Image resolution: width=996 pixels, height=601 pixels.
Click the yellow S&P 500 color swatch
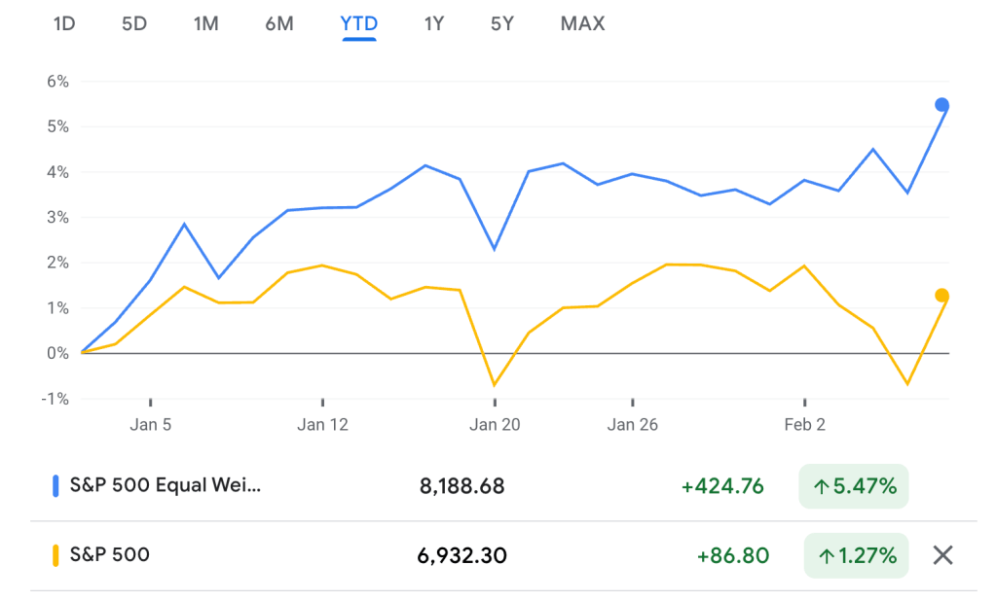[55, 555]
